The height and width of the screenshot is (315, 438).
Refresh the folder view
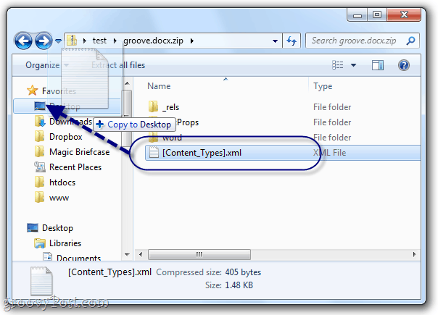click(x=292, y=41)
